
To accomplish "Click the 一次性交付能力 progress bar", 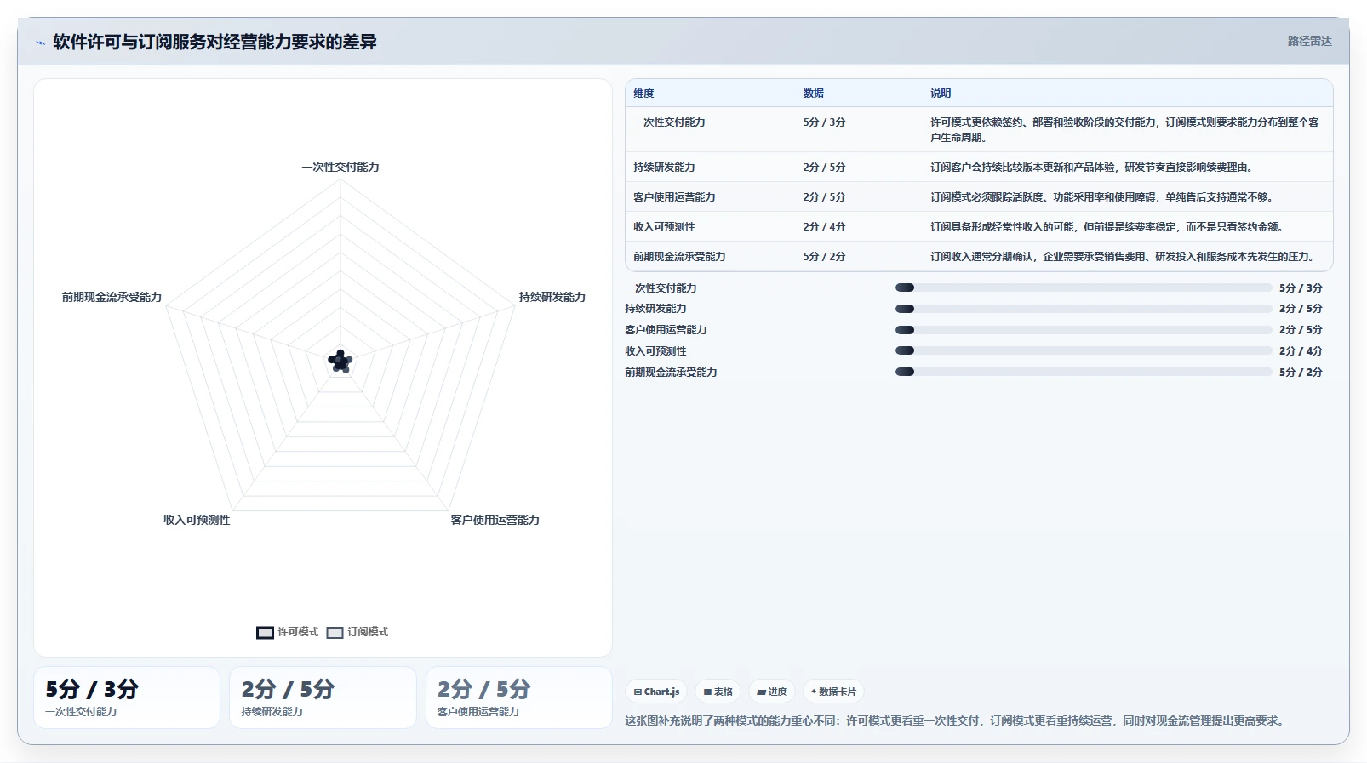I will pos(1083,288).
